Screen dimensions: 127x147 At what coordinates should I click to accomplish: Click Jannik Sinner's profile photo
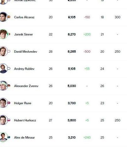tap(3, 34)
